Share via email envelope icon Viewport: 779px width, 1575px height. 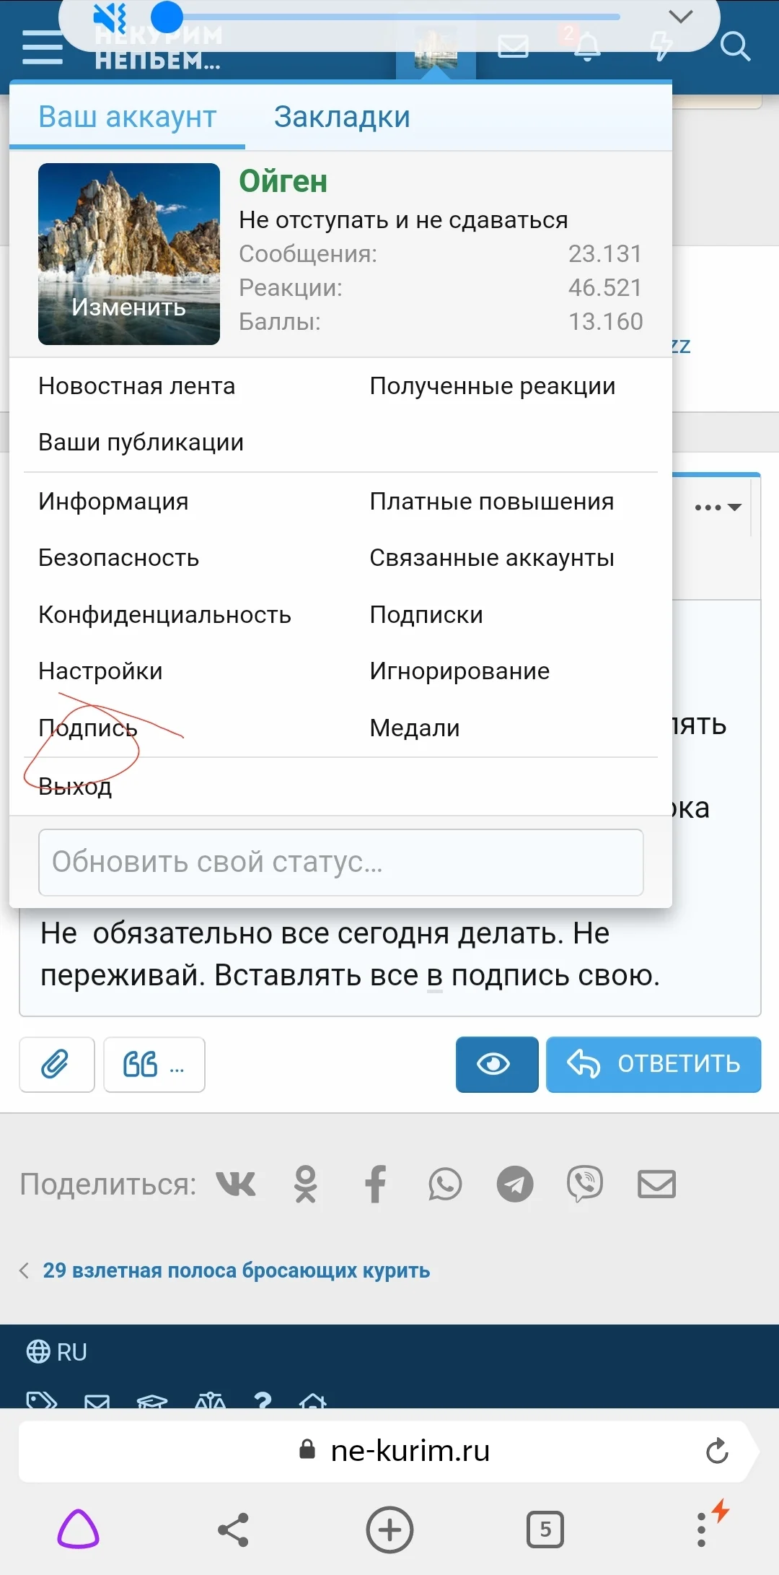click(x=656, y=1184)
